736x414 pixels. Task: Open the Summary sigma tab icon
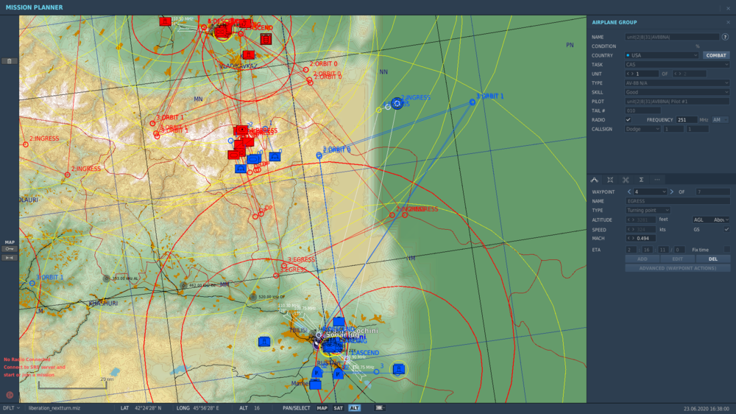[x=641, y=180]
